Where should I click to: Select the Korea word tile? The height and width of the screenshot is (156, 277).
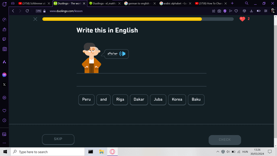coord(177,100)
